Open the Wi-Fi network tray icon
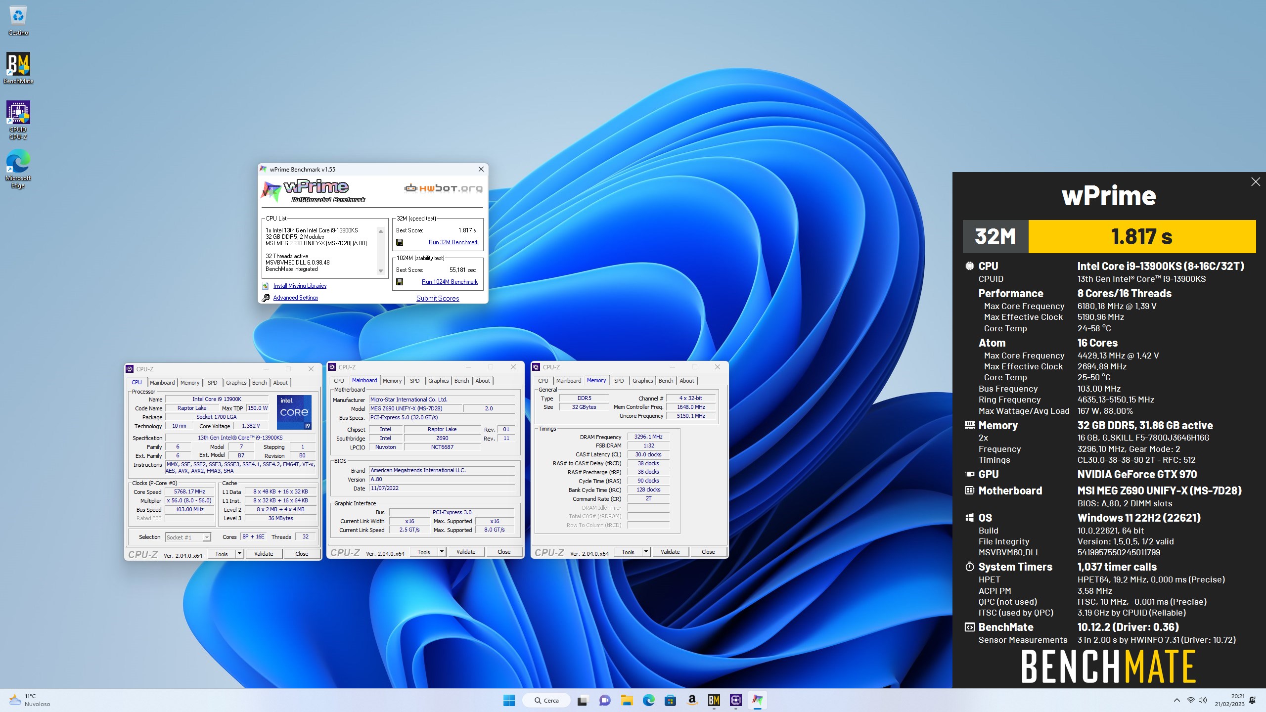 pos(1191,700)
